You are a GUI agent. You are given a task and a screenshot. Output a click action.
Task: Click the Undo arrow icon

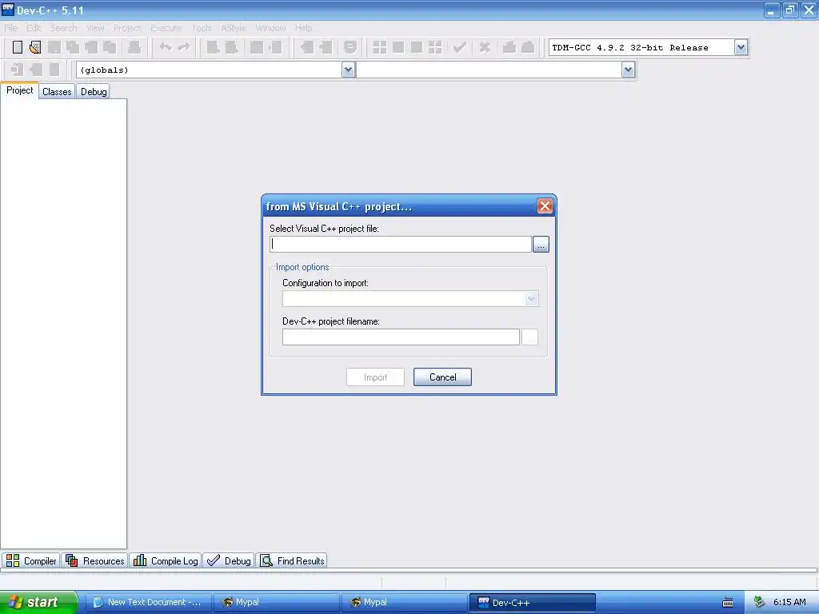point(166,47)
